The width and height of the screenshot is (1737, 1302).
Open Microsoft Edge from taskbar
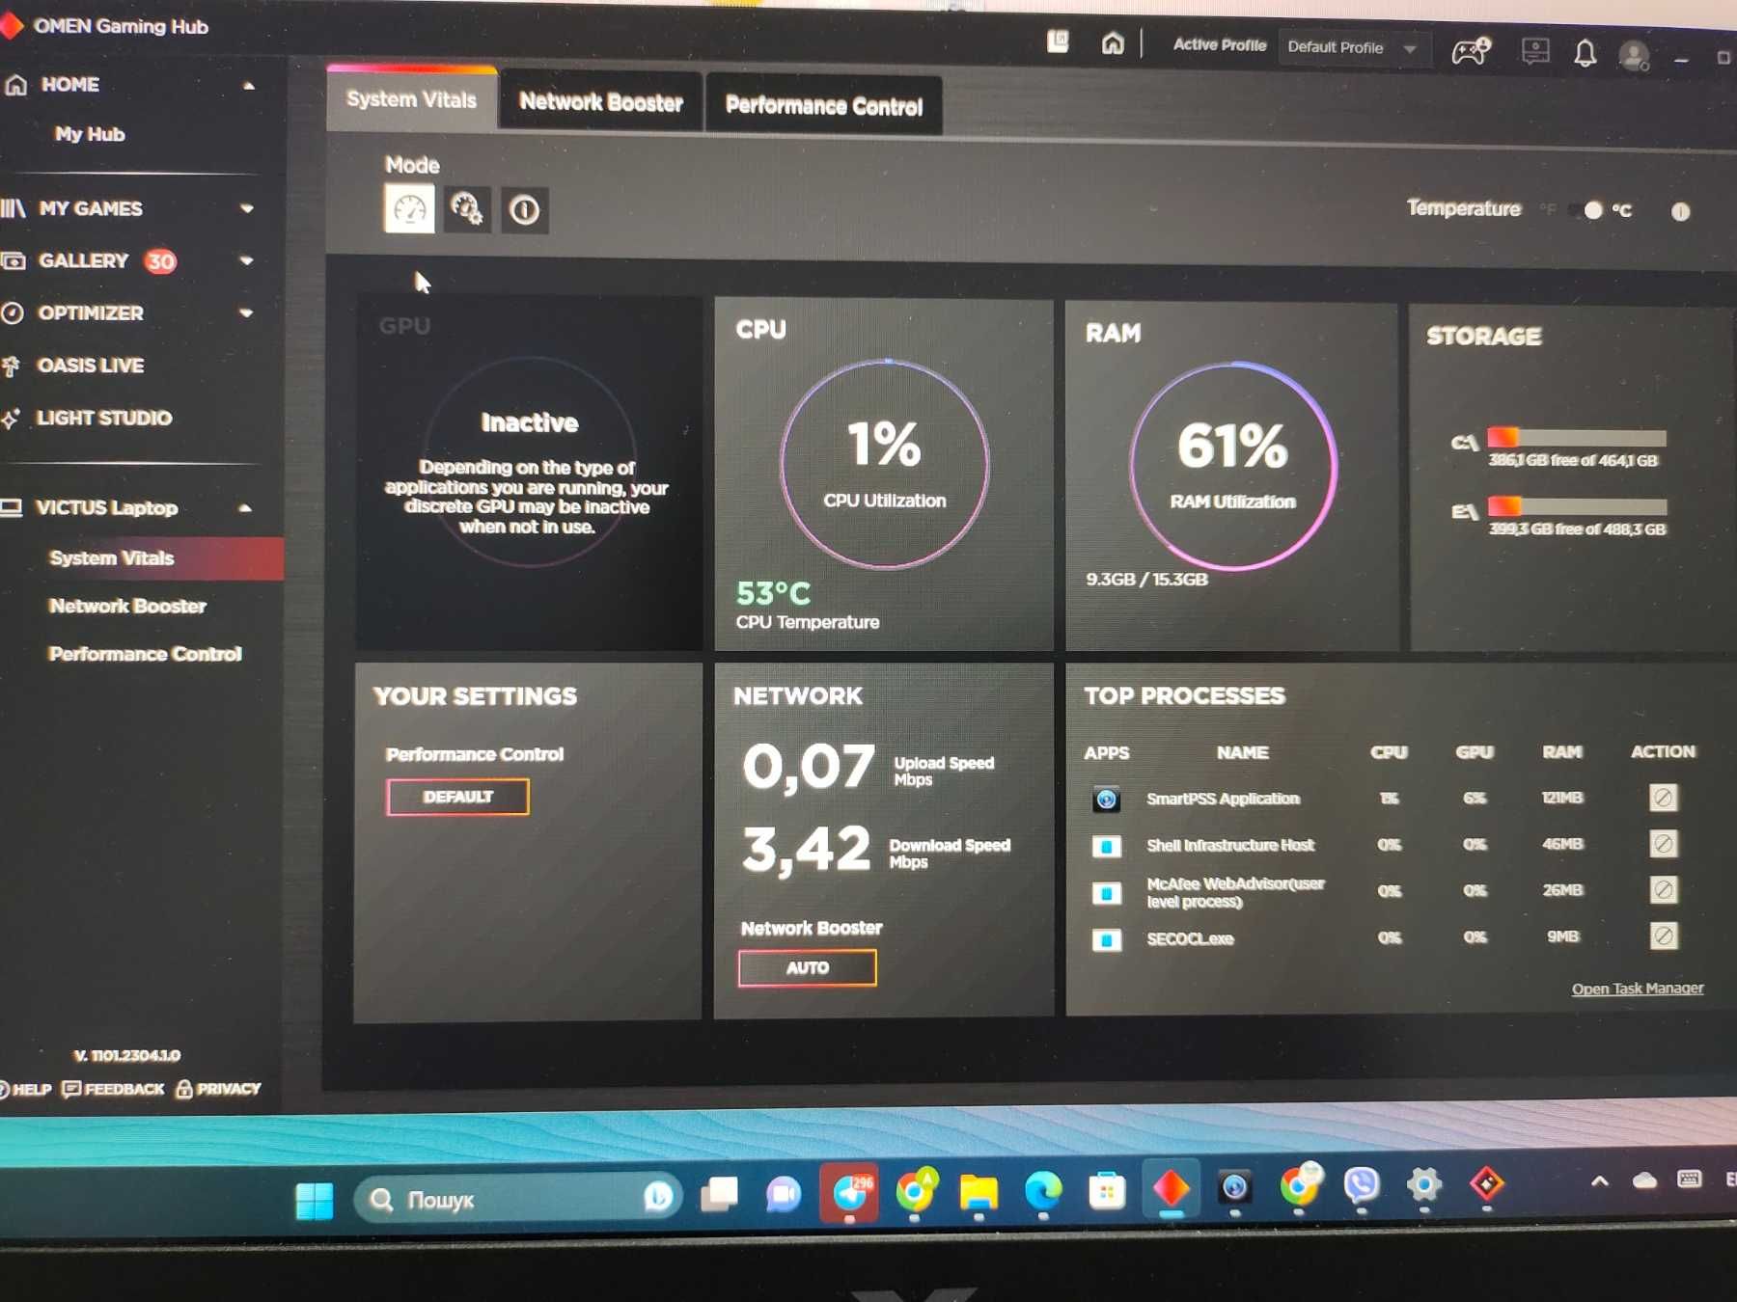click(x=1043, y=1191)
